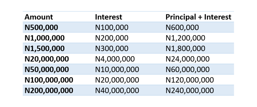This screenshot has width=257, height=107.
Task: Select the N120,000,000 total cell
Action: coord(190,80)
